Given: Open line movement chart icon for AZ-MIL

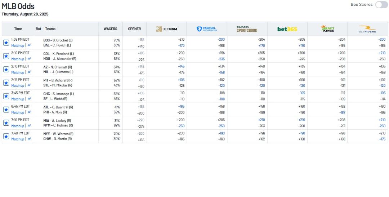Looking at the screenshot, I should point(29,72).
